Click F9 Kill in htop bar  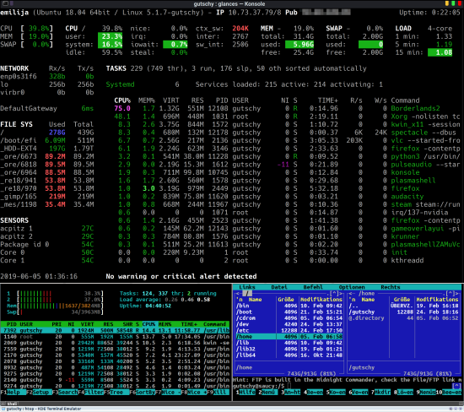(217, 392)
